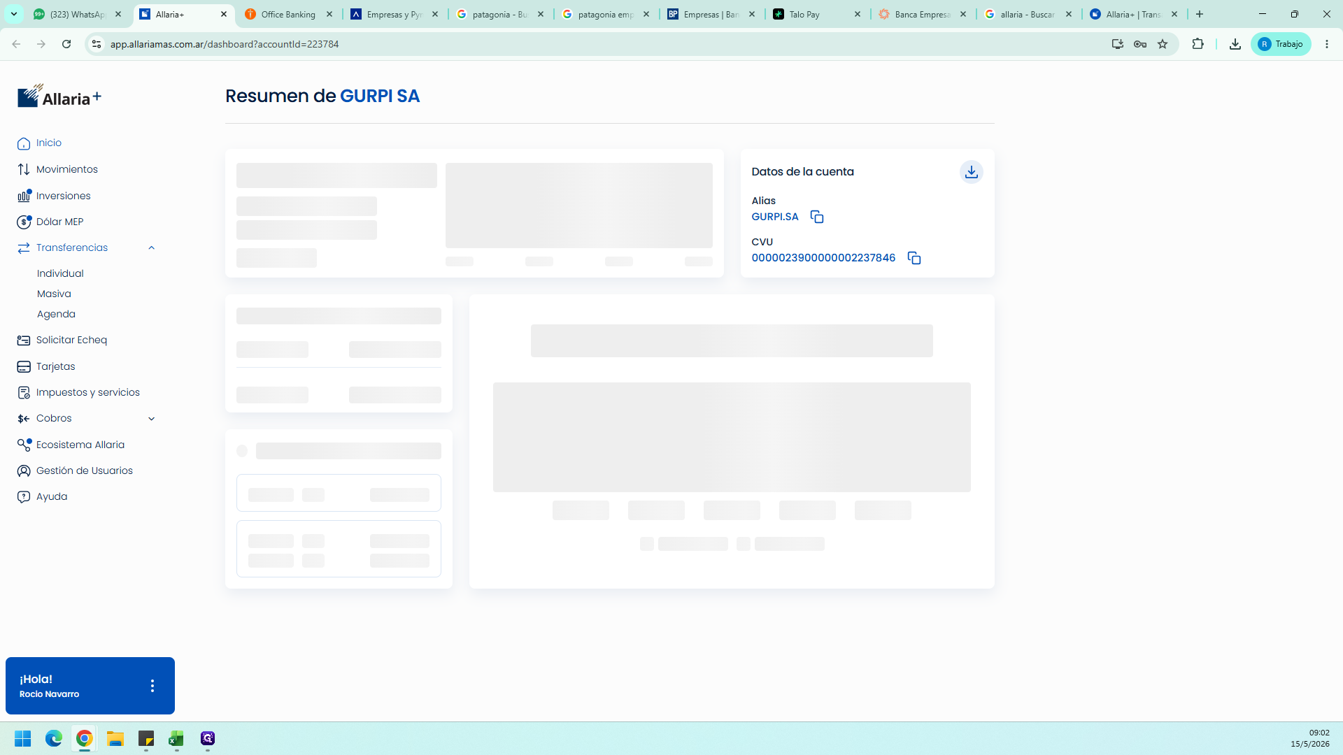The height and width of the screenshot is (755, 1343).
Task: Close the Office Banking tab
Action: pyautogui.click(x=329, y=14)
